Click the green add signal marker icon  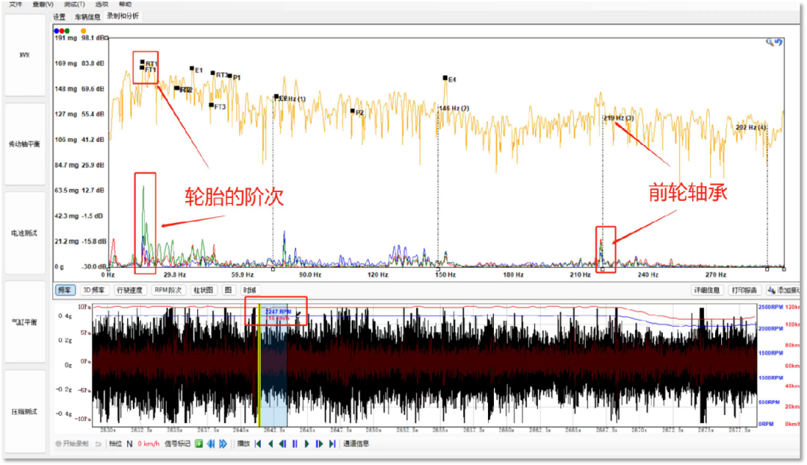199,443
